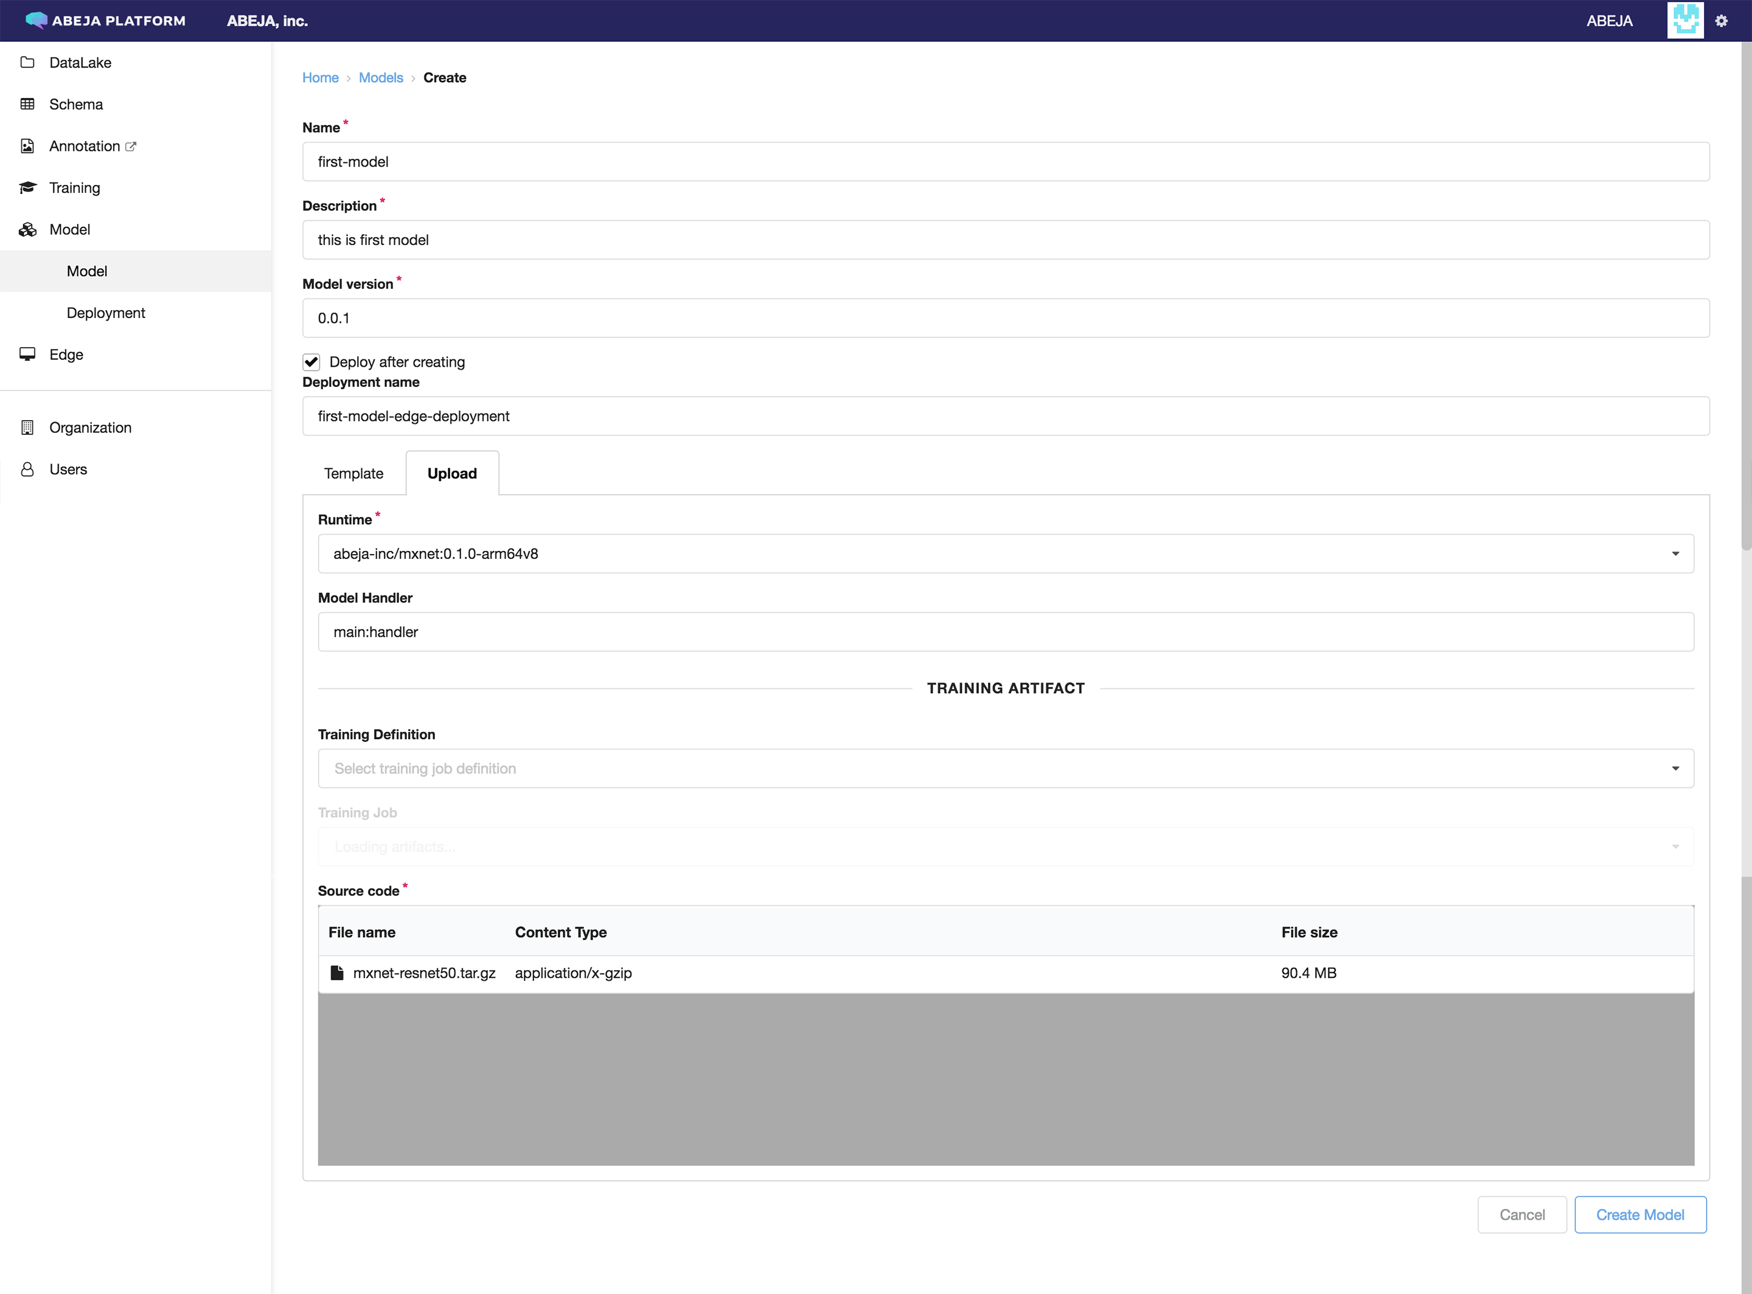1752x1294 pixels.
Task: Click the page vertical scrollbar
Action: click(1746, 297)
